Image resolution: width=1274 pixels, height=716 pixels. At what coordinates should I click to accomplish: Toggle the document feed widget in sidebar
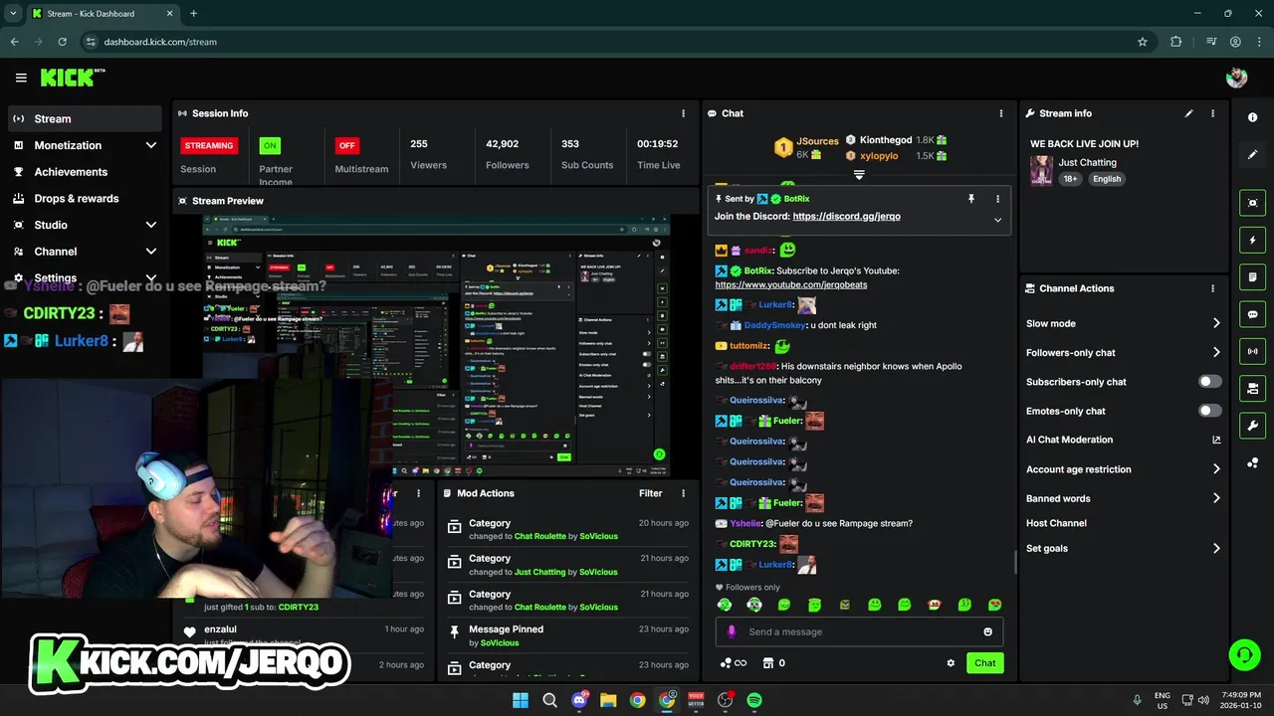[x=1253, y=277]
